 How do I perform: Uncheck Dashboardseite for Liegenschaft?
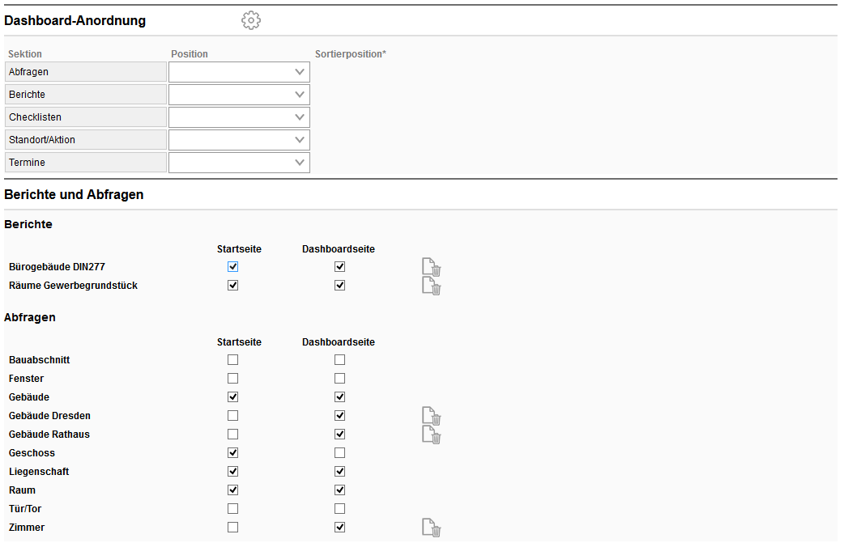339,471
